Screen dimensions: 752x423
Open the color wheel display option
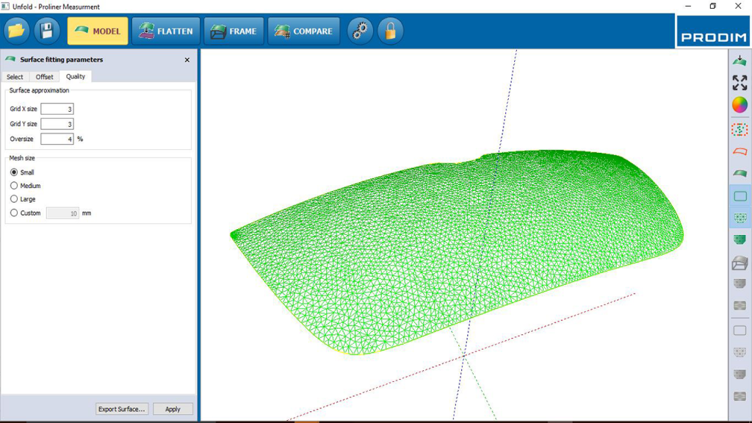click(740, 105)
